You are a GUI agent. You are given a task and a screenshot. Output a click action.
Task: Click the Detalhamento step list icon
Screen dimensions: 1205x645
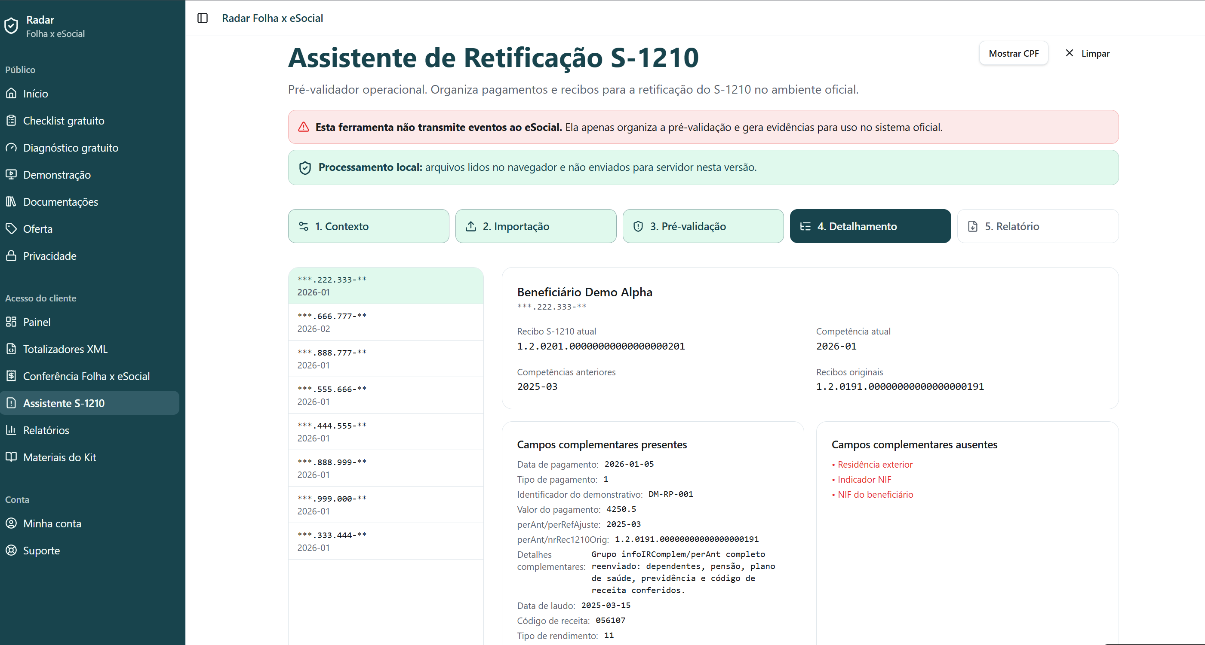805,226
